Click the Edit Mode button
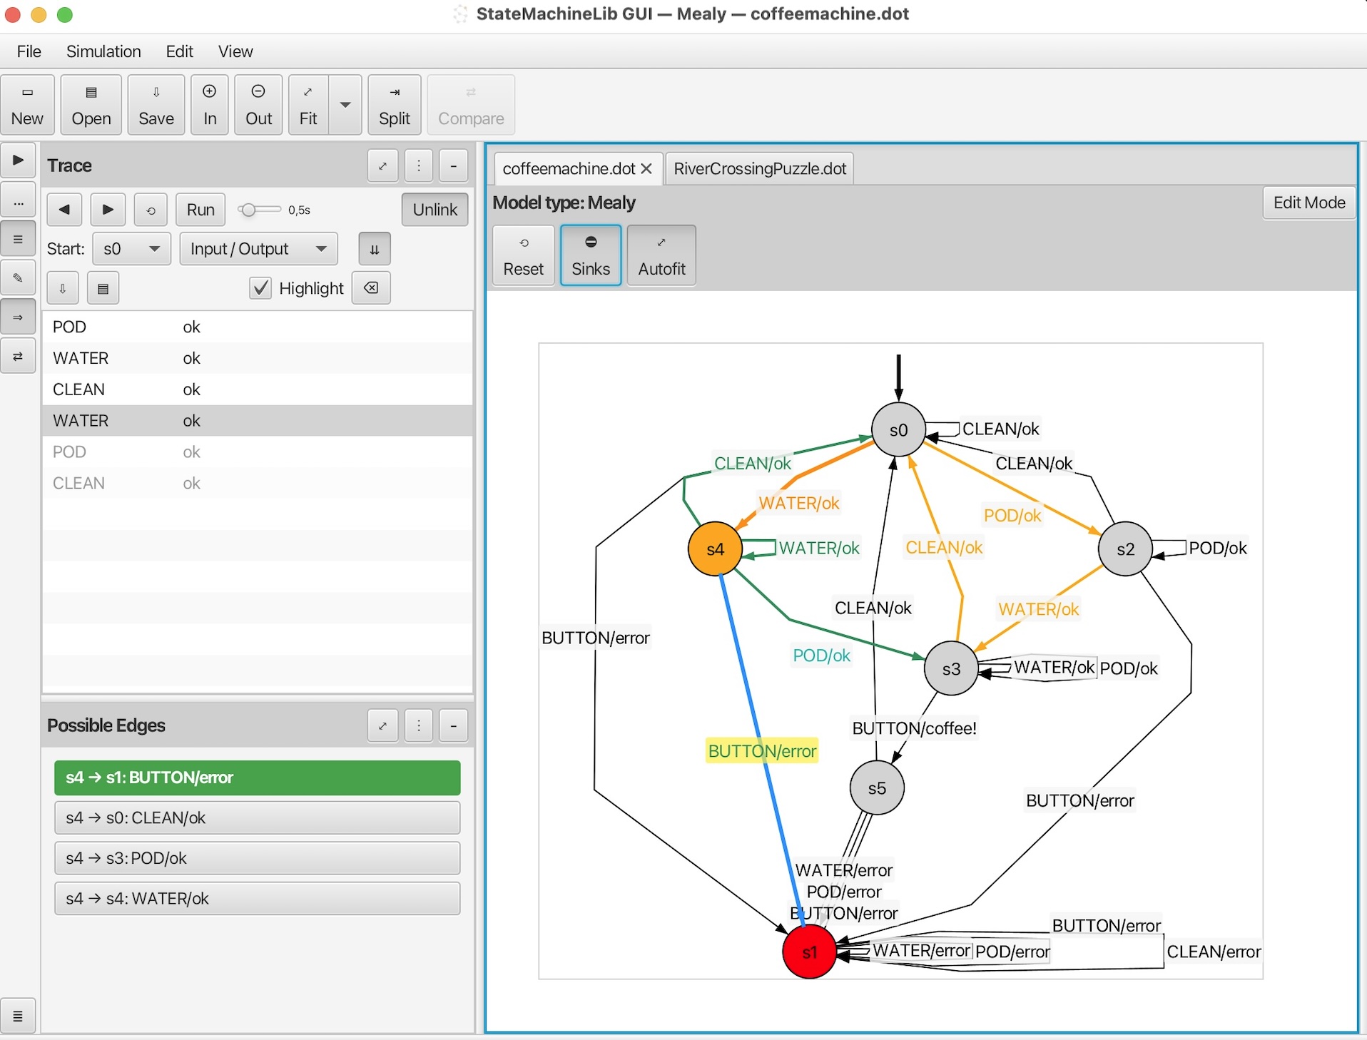Viewport: 1367px width, 1040px height. 1309,203
